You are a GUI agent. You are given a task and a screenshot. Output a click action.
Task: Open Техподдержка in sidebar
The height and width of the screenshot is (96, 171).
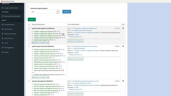(9, 47)
